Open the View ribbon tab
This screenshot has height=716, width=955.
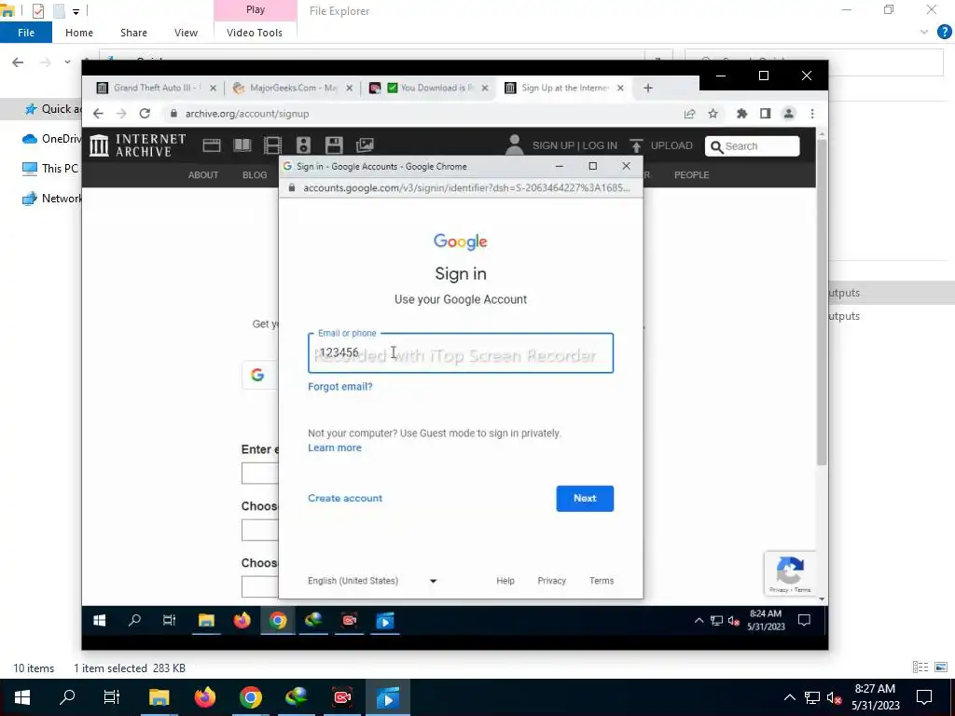coord(186,33)
